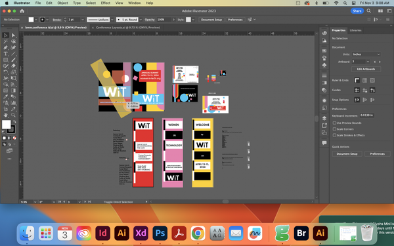394x246 pixels.
Task: Toggle Show Grid button
Action: [x=364, y=80]
